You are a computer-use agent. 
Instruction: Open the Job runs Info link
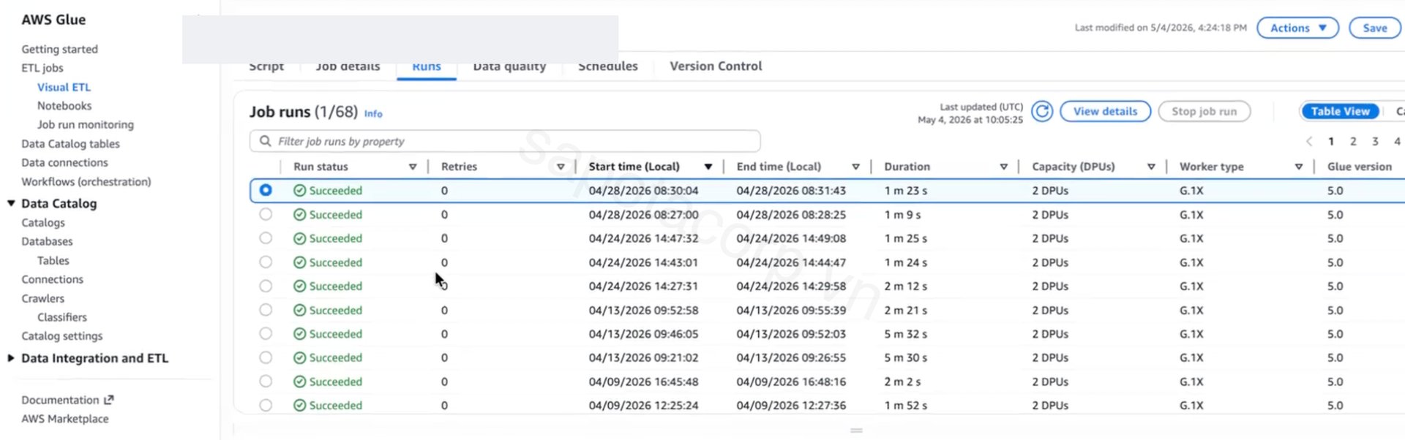[x=373, y=113]
